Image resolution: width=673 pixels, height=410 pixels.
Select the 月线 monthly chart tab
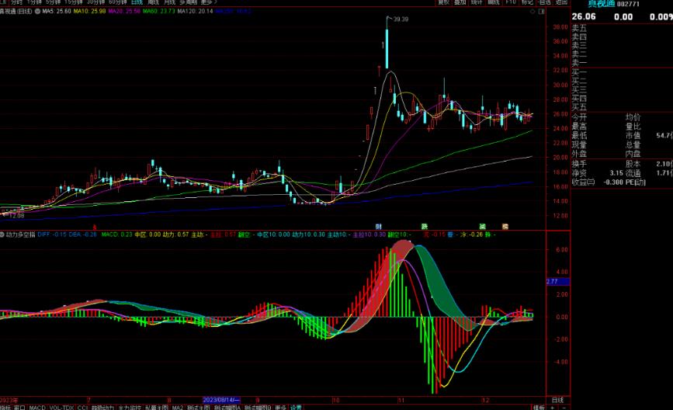pos(169,2)
